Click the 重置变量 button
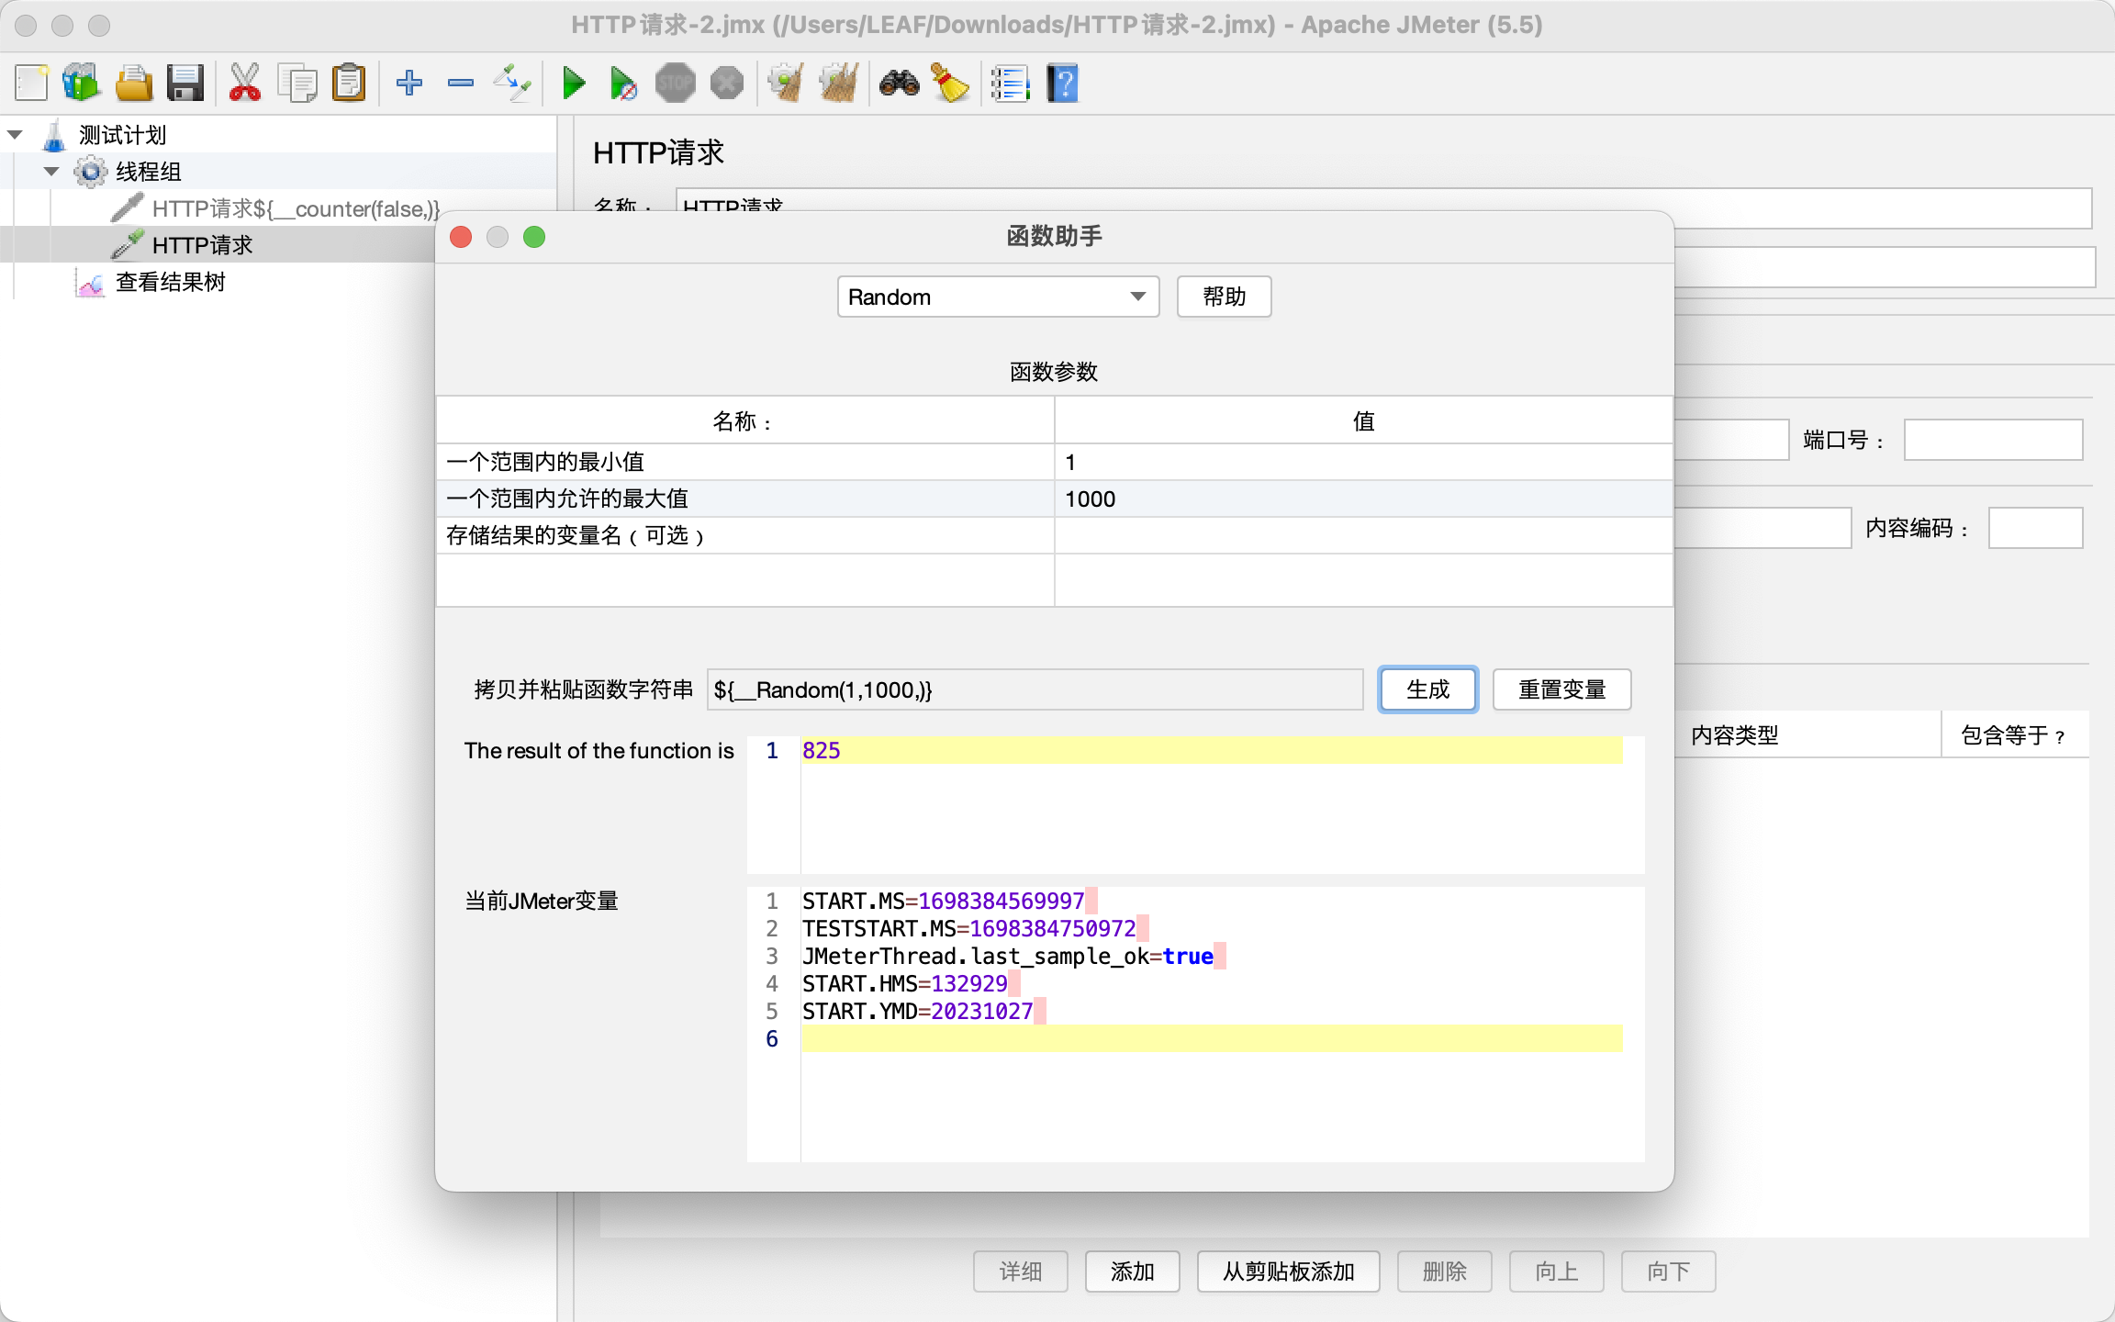The height and width of the screenshot is (1322, 2115). coord(1561,689)
